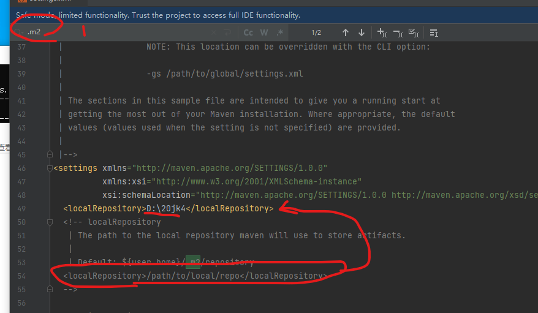This screenshot has height=313, width=538.
Task: Toggle Words (W) search option
Action: click(x=264, y=32)
